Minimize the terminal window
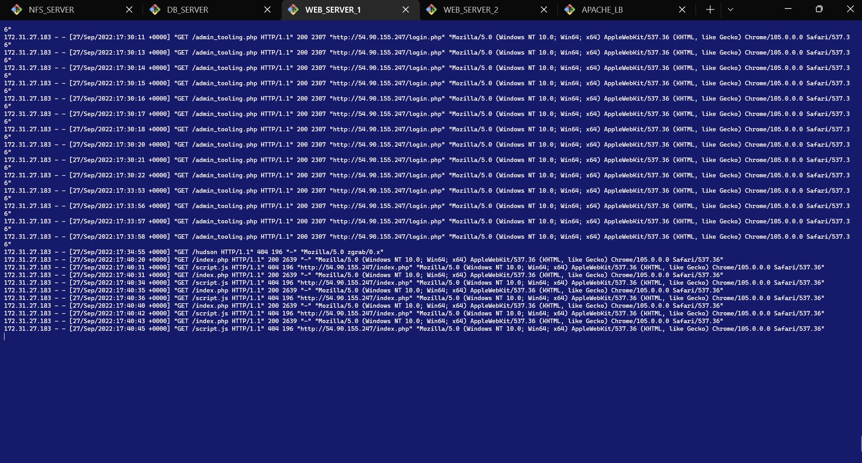The width and height of the screenshot is (862, 463). tap(788, 9)
